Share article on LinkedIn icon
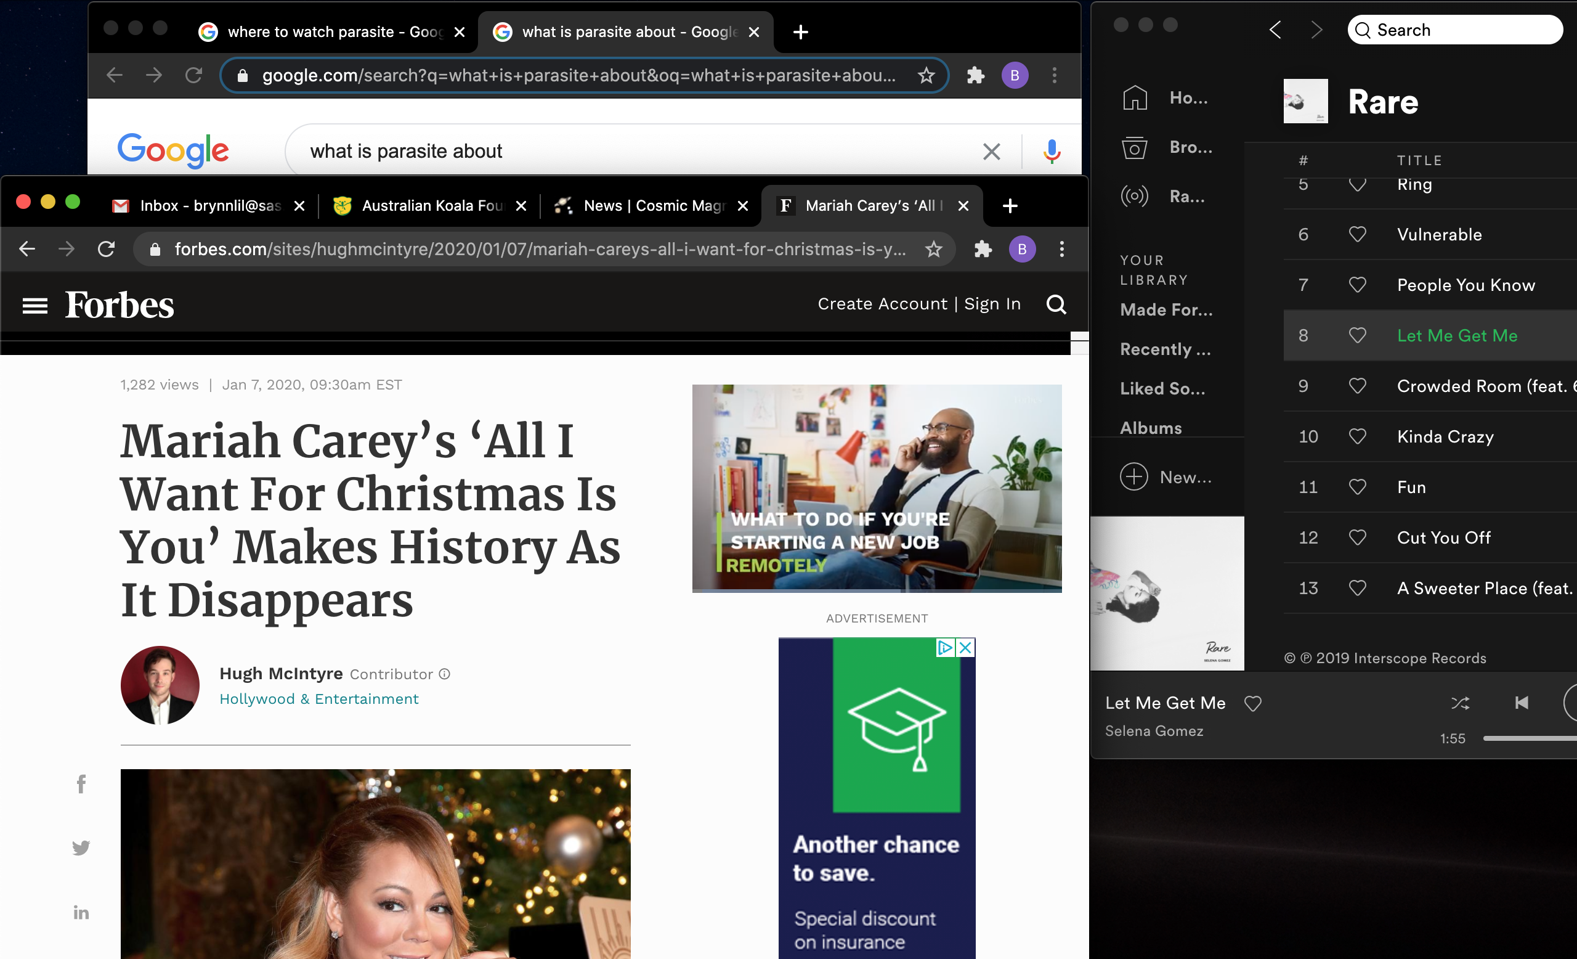1577x959 pixels. click(x=81, y=912)
